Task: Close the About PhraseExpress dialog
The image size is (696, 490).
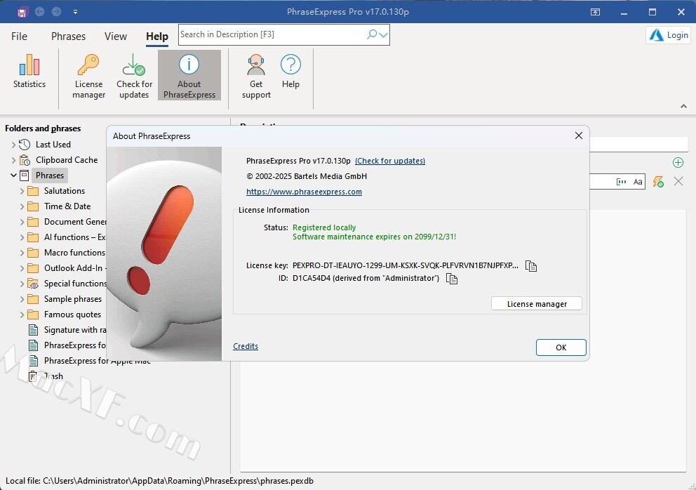Action: pyautogui.click(x=578, y=135)
